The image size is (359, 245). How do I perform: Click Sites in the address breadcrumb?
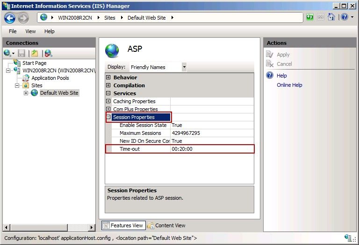pos(110,18)
